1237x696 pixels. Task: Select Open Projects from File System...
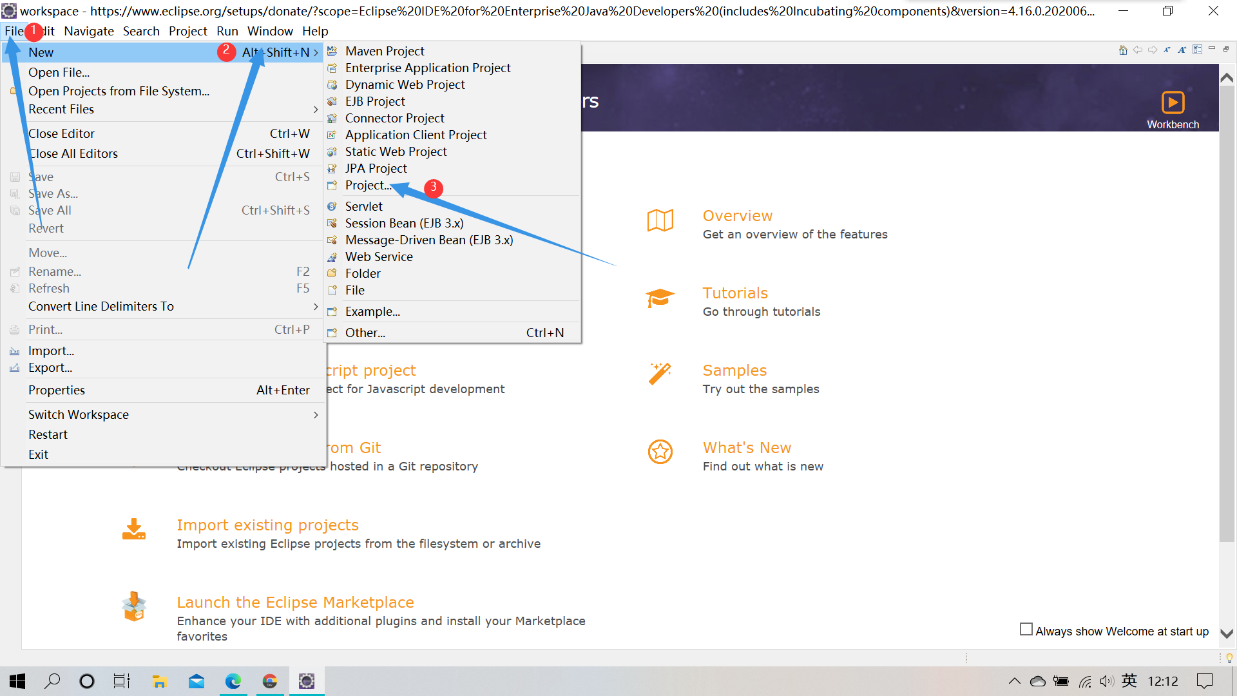tap(119, 91)
